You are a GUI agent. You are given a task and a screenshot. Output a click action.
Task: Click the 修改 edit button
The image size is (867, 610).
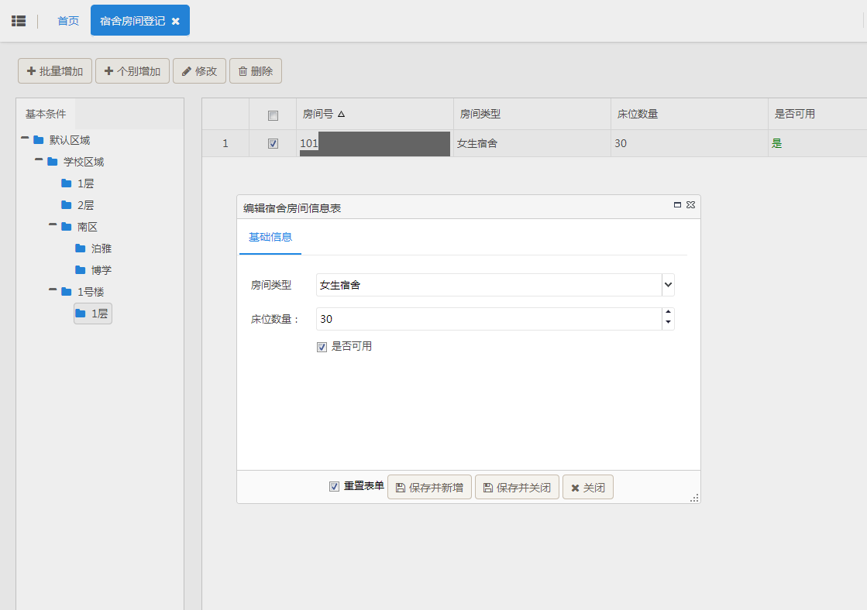(199, 71)
